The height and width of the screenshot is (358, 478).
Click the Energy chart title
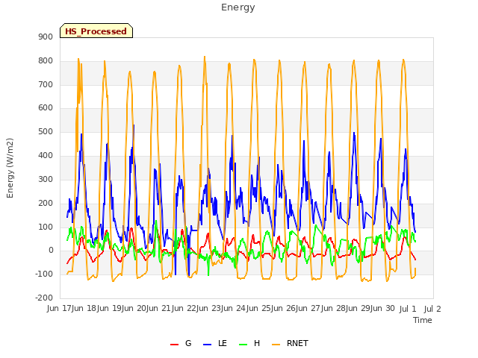[238, 7]
